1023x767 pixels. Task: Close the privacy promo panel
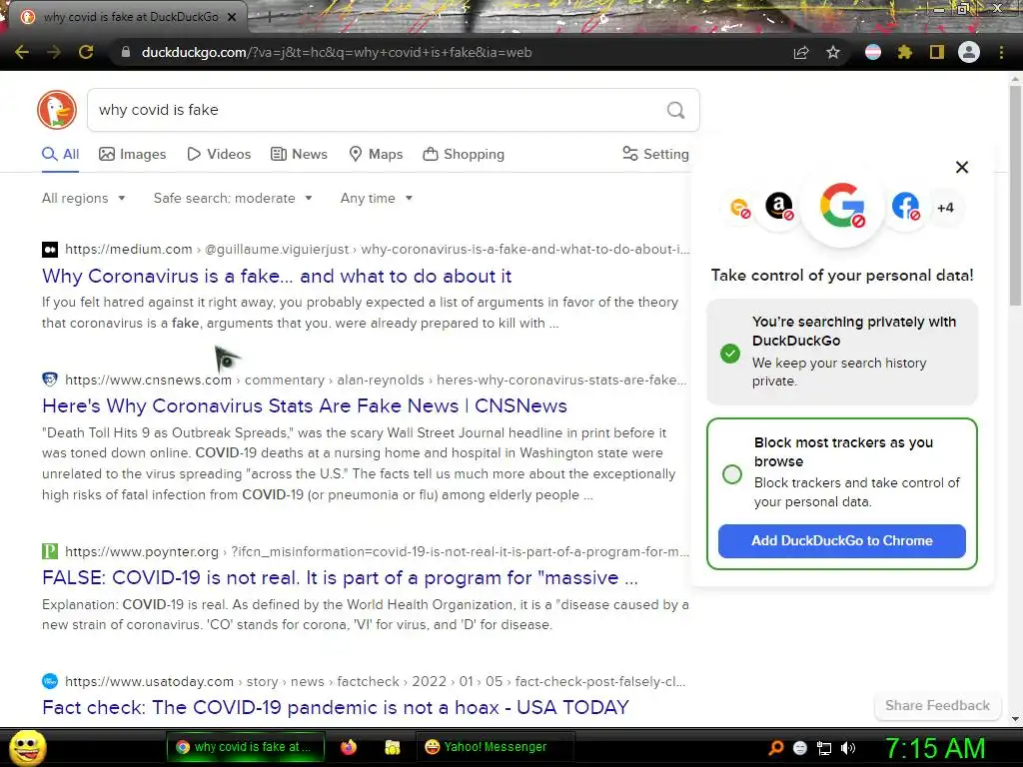[962, 167]
